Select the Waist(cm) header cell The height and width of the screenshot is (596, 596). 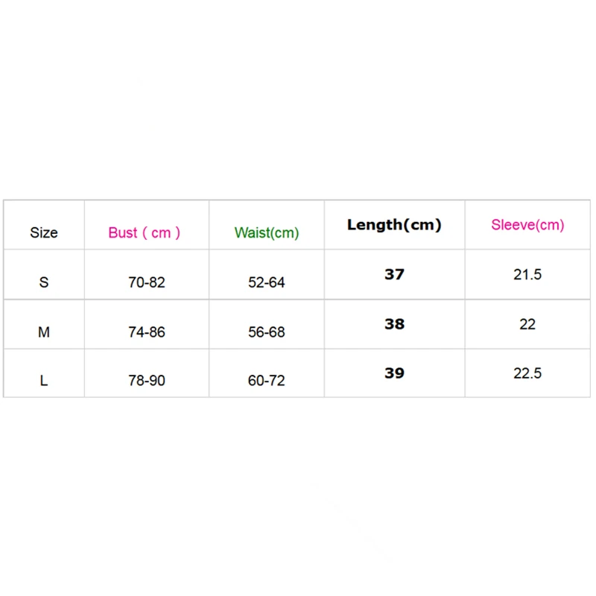pyautogui.click(x=267, y=233)
